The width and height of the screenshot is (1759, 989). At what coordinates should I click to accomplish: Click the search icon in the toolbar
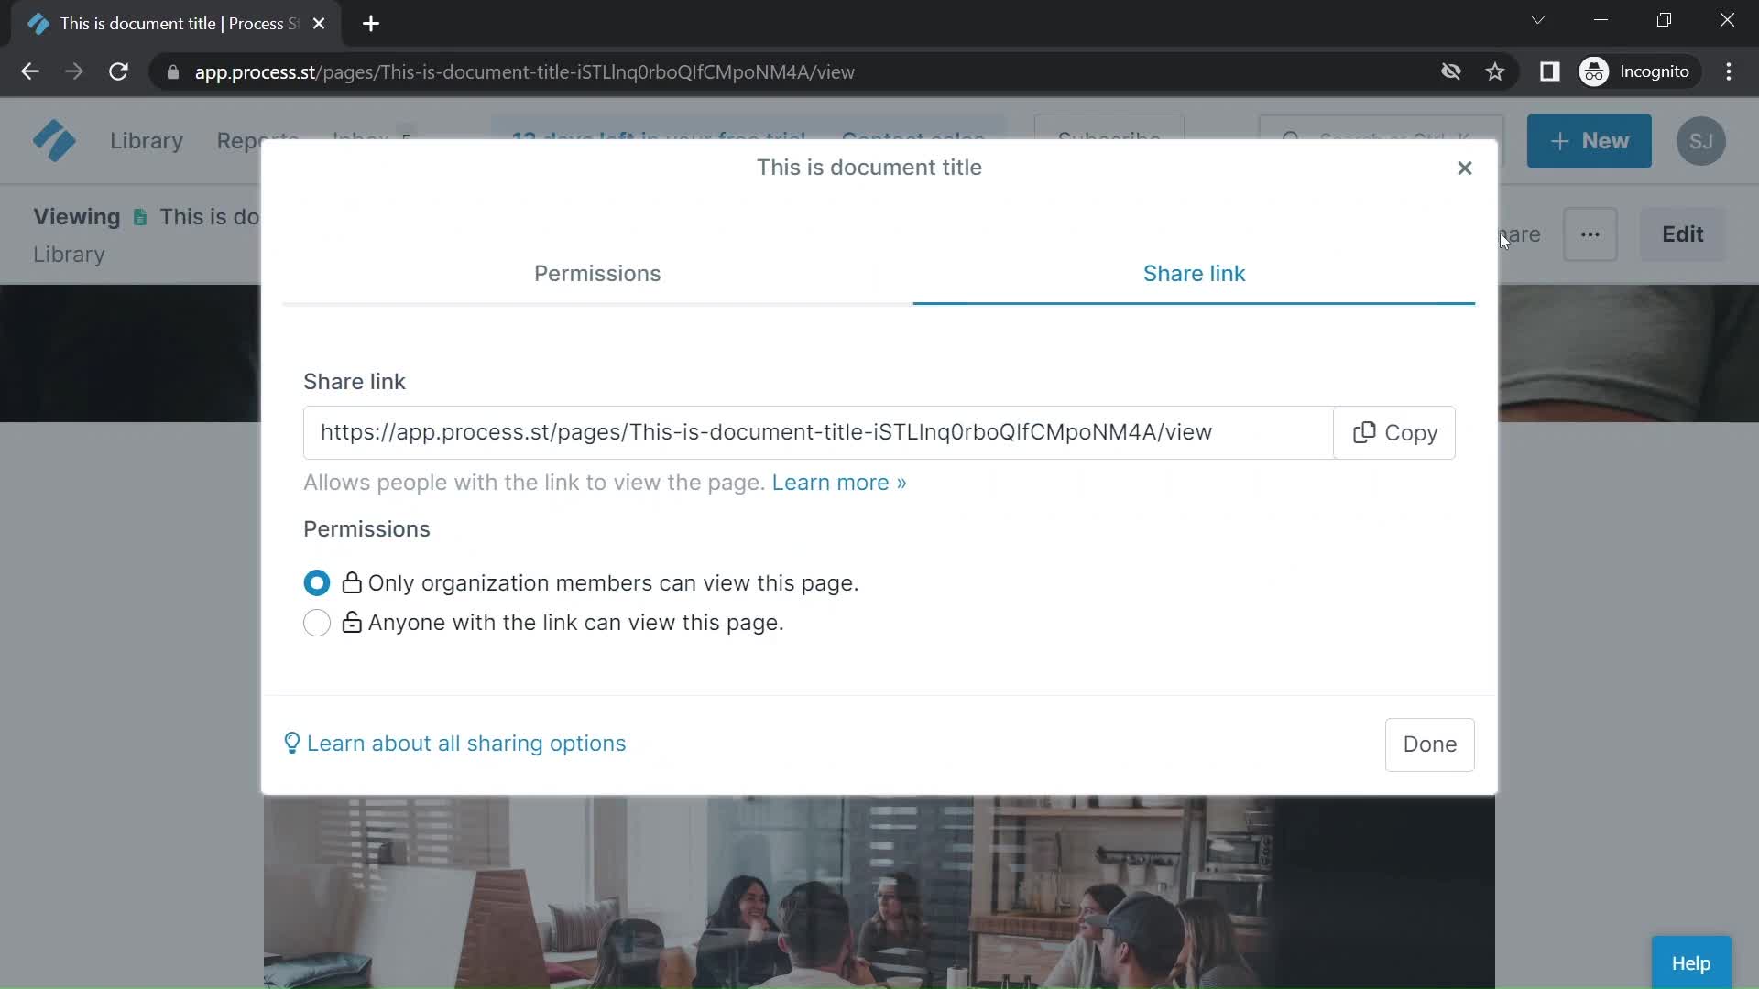[1290, 140]
